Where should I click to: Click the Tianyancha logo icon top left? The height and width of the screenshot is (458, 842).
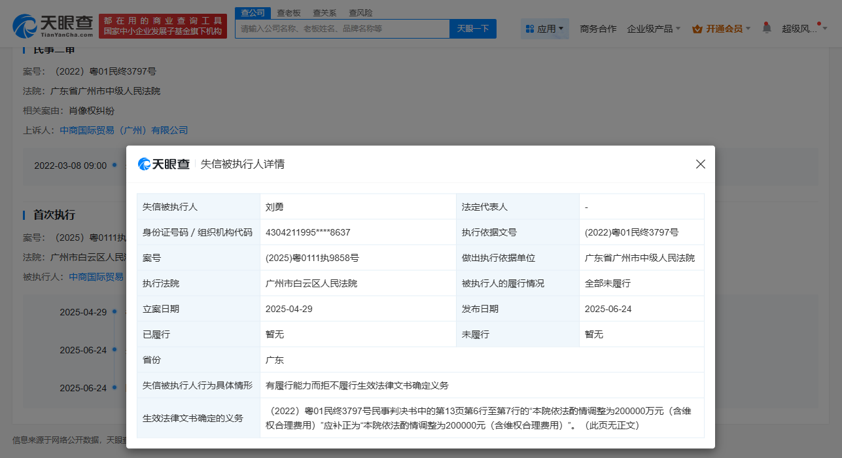[26, 24]
